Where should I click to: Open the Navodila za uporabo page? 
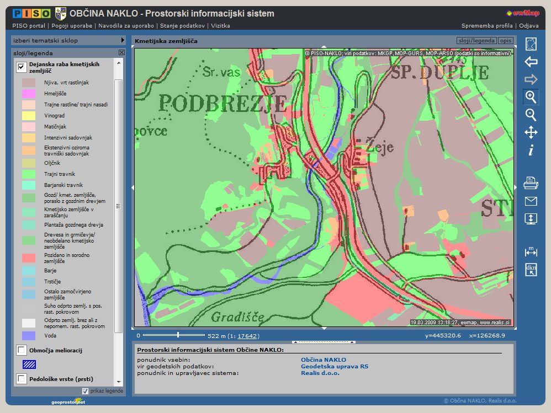128,25
